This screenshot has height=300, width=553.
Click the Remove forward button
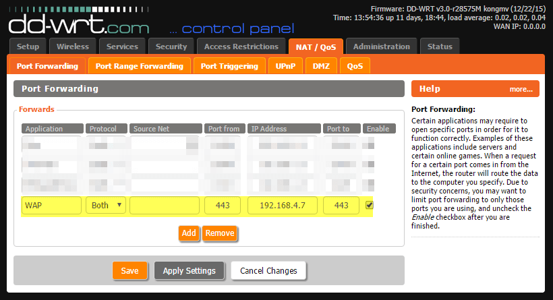(219, 233)
